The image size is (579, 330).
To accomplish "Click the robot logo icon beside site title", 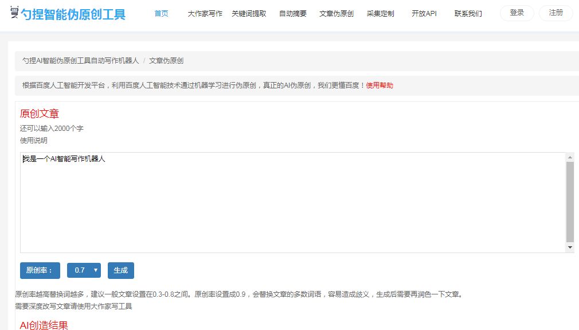I will pyautogui.click(x=14, y=12).
